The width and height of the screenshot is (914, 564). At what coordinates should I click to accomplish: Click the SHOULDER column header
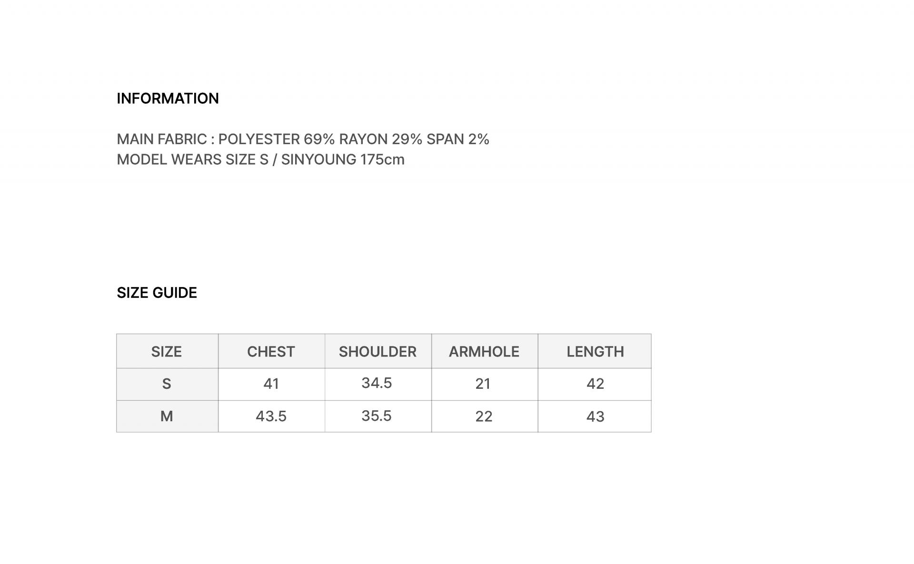pyautogui.click(x=378, y=351)
